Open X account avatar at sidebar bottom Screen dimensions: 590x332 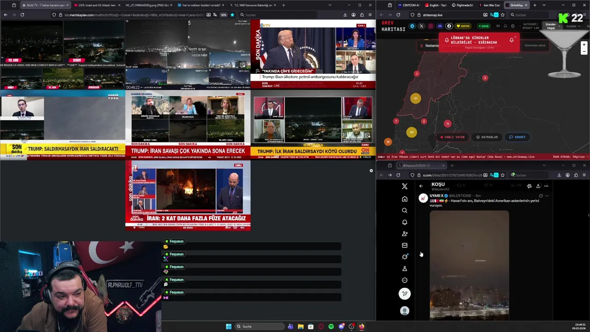[405, 311]
